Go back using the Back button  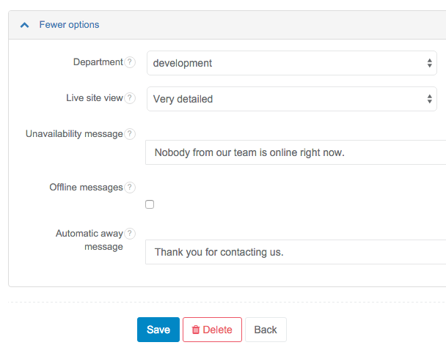(x=266, y=330)
